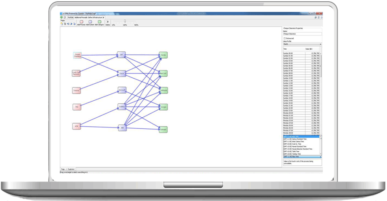
Task: Select the Sunday 00:00 table row
Action: [x=301, y=54]
